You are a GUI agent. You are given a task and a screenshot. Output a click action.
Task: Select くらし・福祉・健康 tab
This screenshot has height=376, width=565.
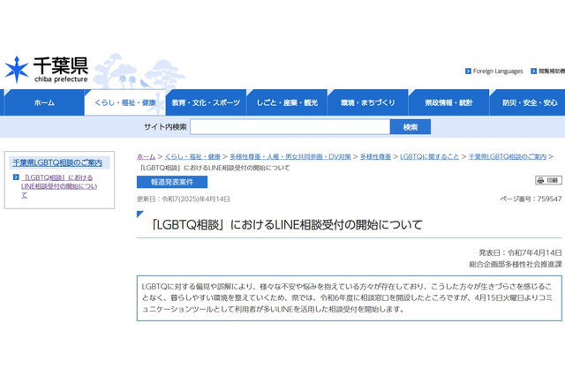pyautogui.click(x=125, y=102)
